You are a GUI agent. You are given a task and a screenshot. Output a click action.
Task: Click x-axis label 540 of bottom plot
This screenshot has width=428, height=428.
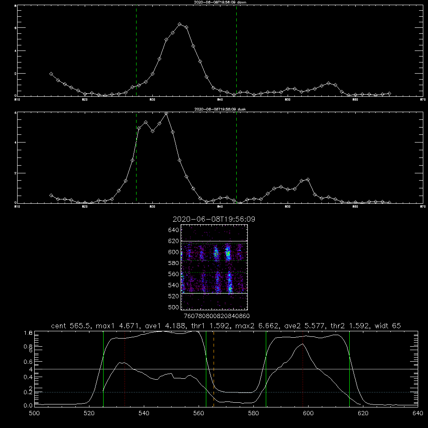click(x=144, y=413)
